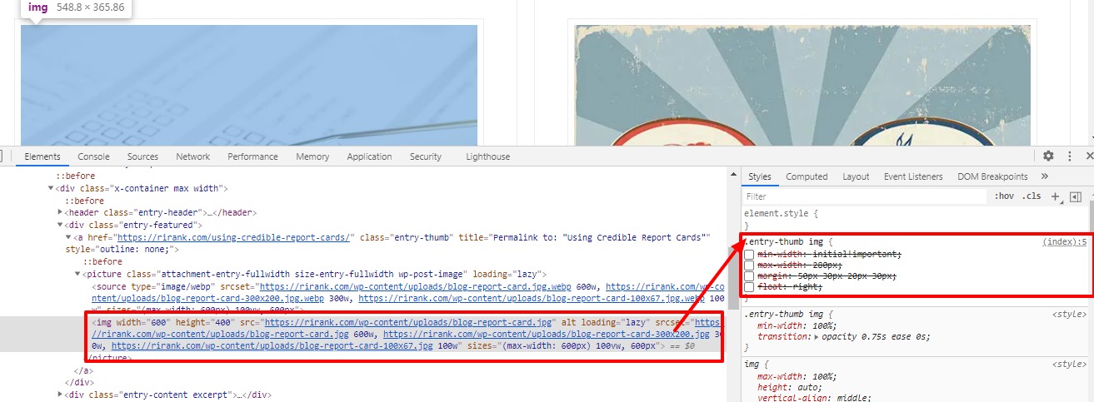
Task: Switch to the Layout sidebar tab
Action: point(856,176)
